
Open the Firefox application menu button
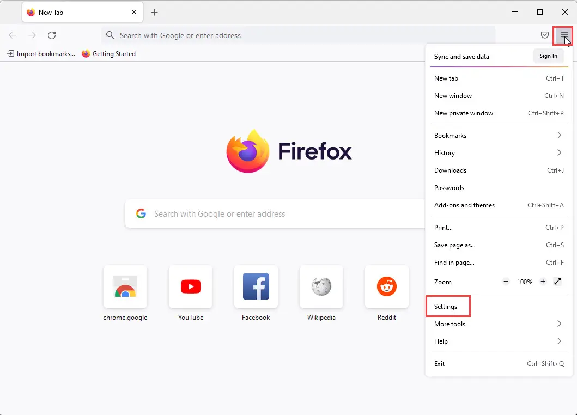coord(564,35)
